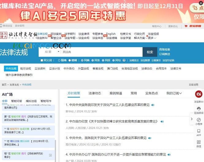Open 订阅推送 link

tap(164, 54)
